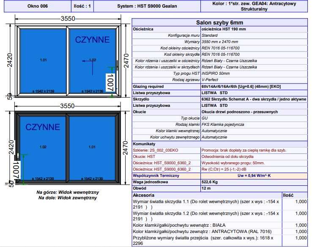
Task: Click the 3550 width dimension at top
Action: tap(68, 19)
